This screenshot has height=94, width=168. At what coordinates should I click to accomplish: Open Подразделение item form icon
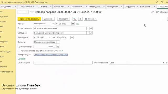click(91, 28)
